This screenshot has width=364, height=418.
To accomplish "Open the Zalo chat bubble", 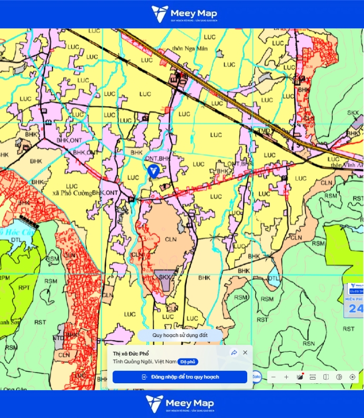I will click(x=256, y=376).
